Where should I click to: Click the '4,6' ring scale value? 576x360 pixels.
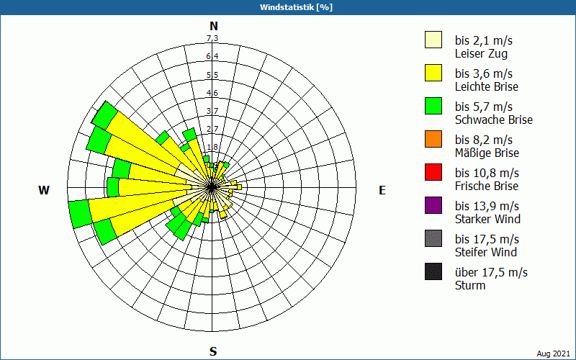point(212,93)
